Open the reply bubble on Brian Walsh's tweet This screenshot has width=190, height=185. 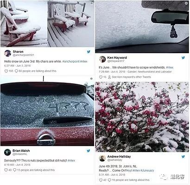(15, 170)
